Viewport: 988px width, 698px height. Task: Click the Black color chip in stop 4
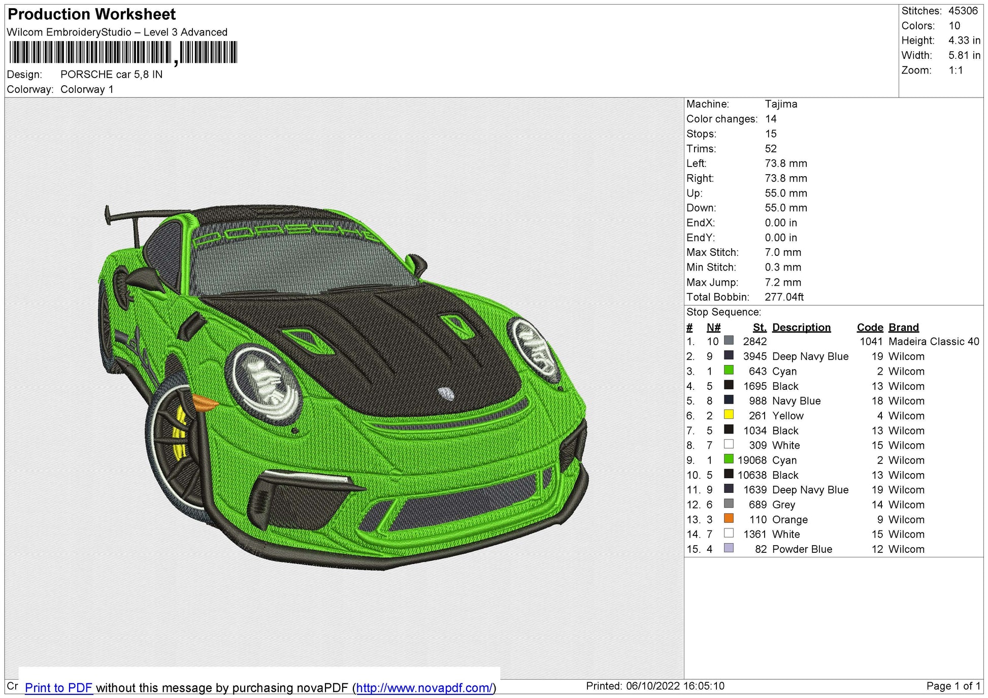pyautogui.click(x=729, y=386)
